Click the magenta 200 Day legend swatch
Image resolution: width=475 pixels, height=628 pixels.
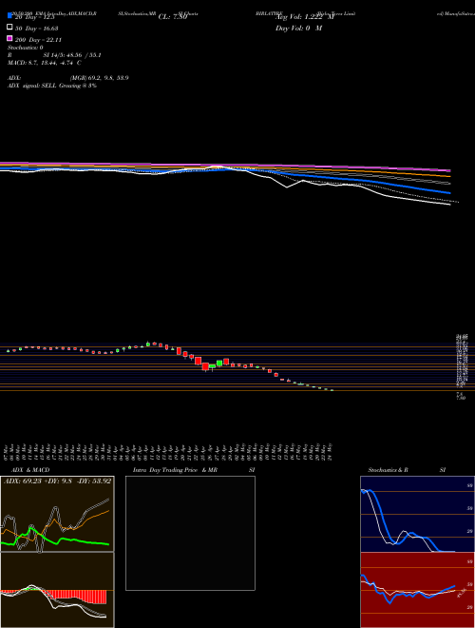click(9, 38)
